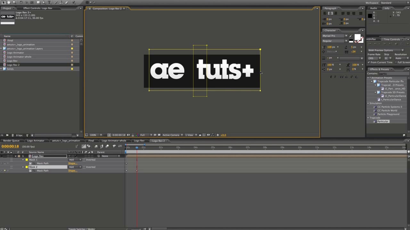Collapse the Mask 2 twirl arrow
The image size is (410, 230).
tap(23, 167)
